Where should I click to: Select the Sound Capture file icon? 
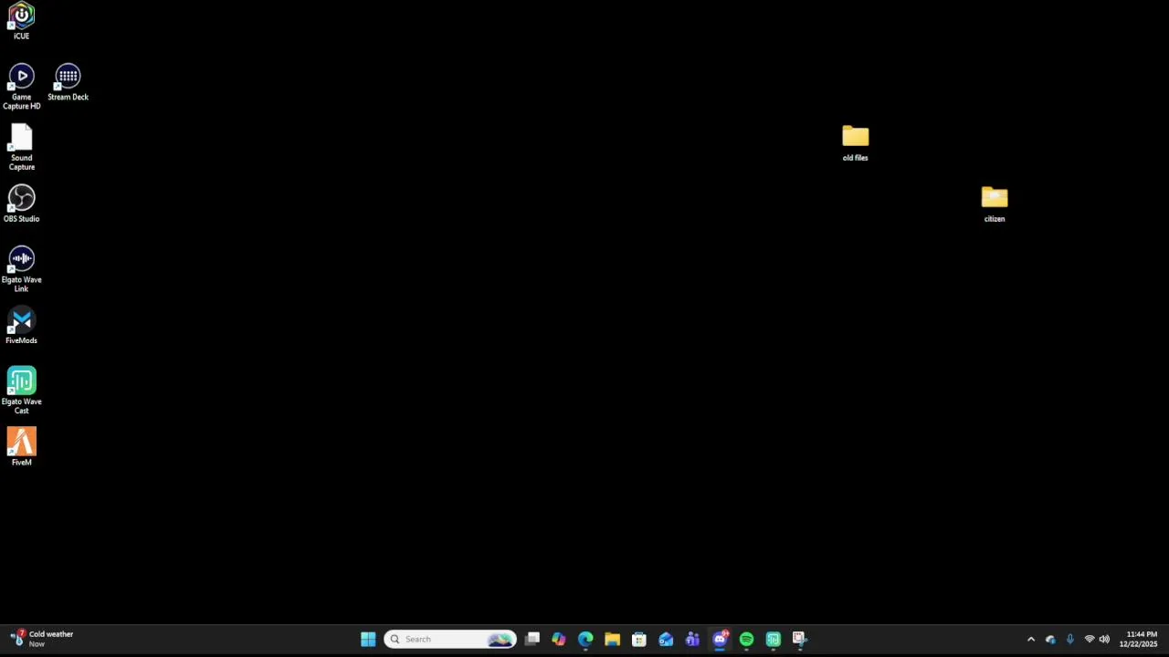coord(21,148)
